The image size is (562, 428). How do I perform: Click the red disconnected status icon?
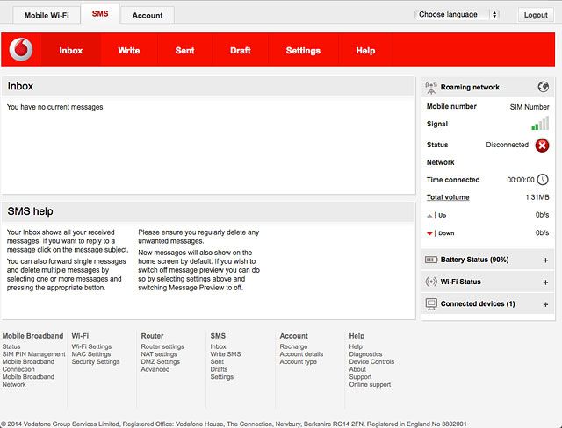click(x=542, y=145)
